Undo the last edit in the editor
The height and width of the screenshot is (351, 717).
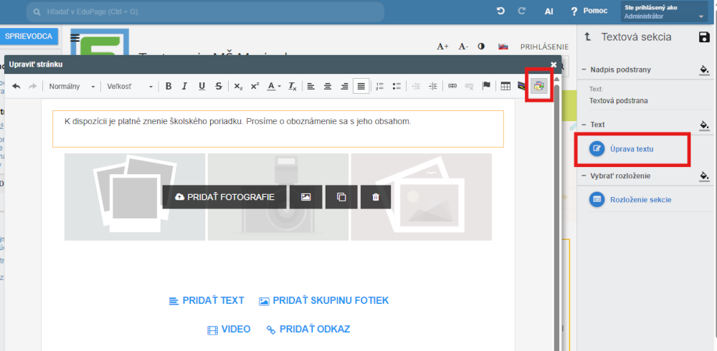[x=16, y=87]
